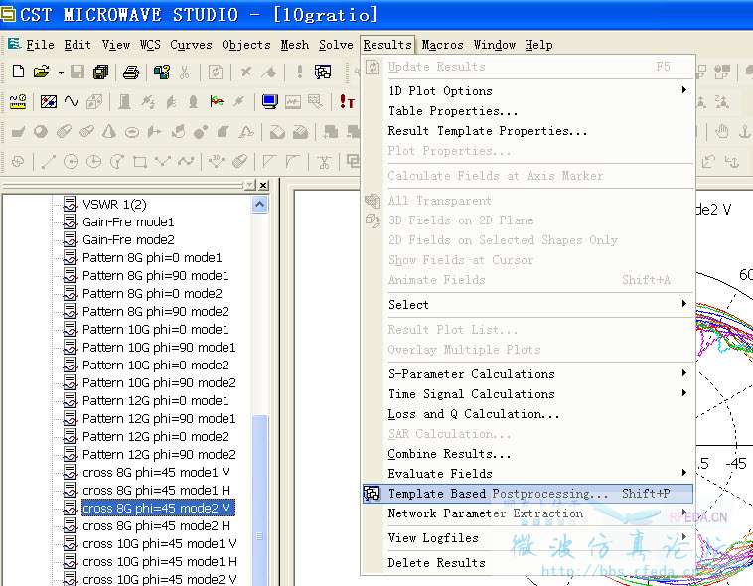Select Pattern 12G phi=0 mode1 item
The width and height of the screenshot is (753, 586).
point(156,400)
